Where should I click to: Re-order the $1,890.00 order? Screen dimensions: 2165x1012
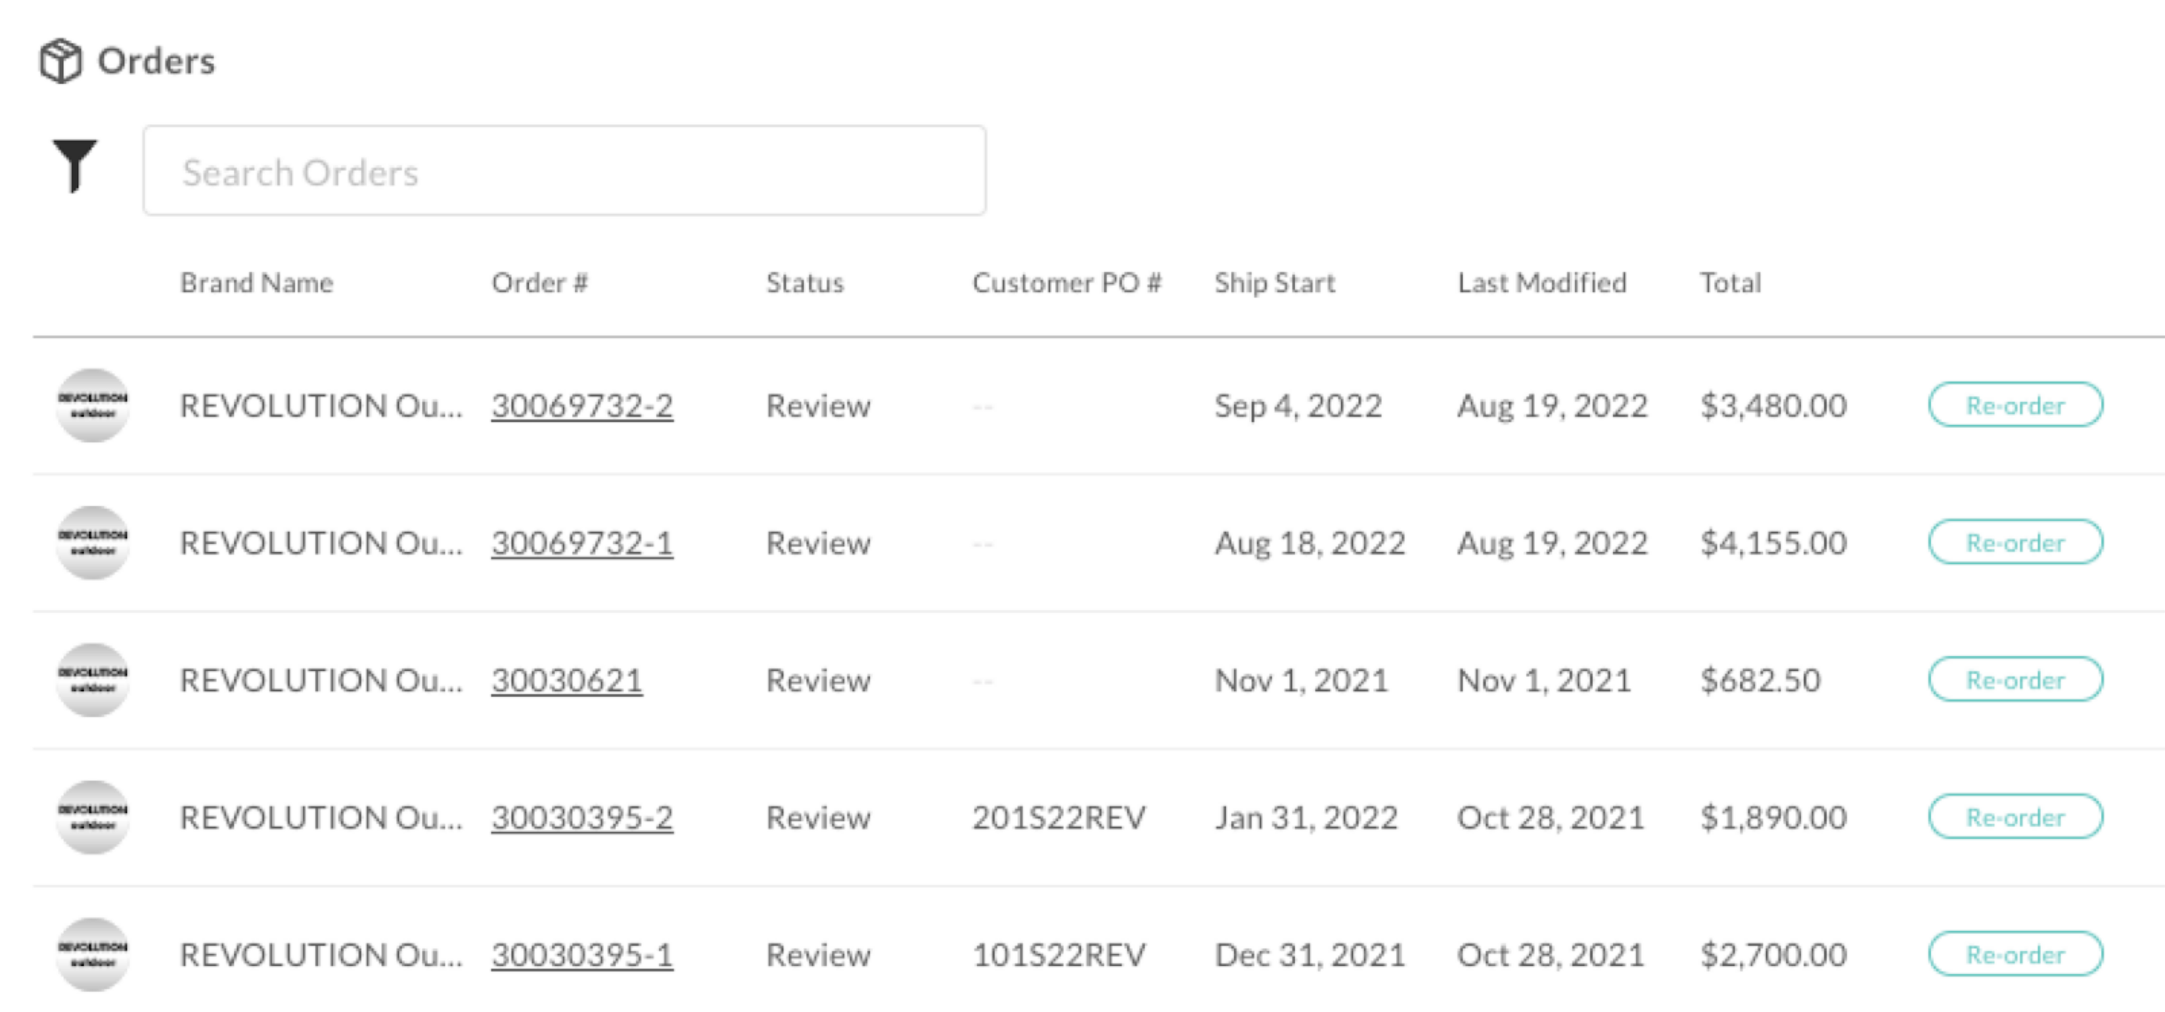click(2015, 817)
